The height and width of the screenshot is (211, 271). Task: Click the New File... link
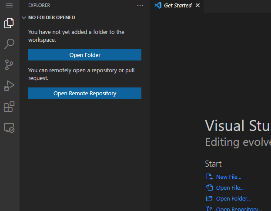(x=228, y=177)
